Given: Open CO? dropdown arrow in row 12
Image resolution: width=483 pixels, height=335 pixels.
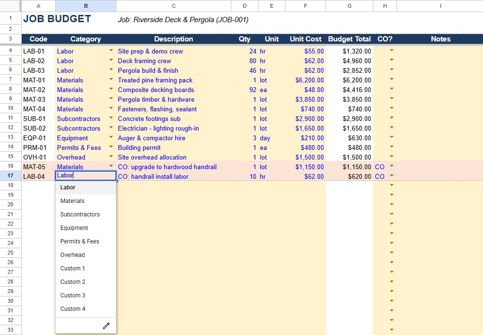Looking at the screenshot, I should [x=392, y=127].
